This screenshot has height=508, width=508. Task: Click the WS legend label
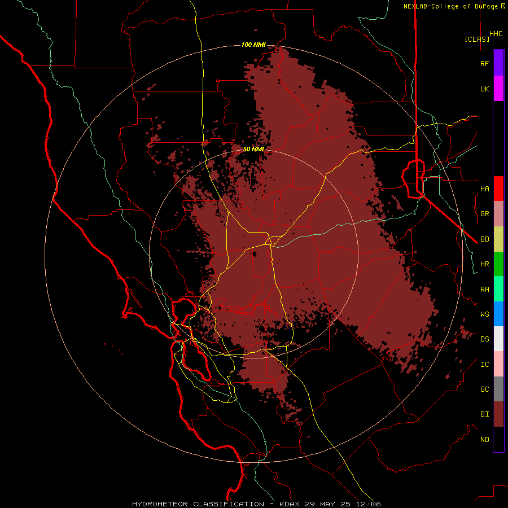click(484, 314)
